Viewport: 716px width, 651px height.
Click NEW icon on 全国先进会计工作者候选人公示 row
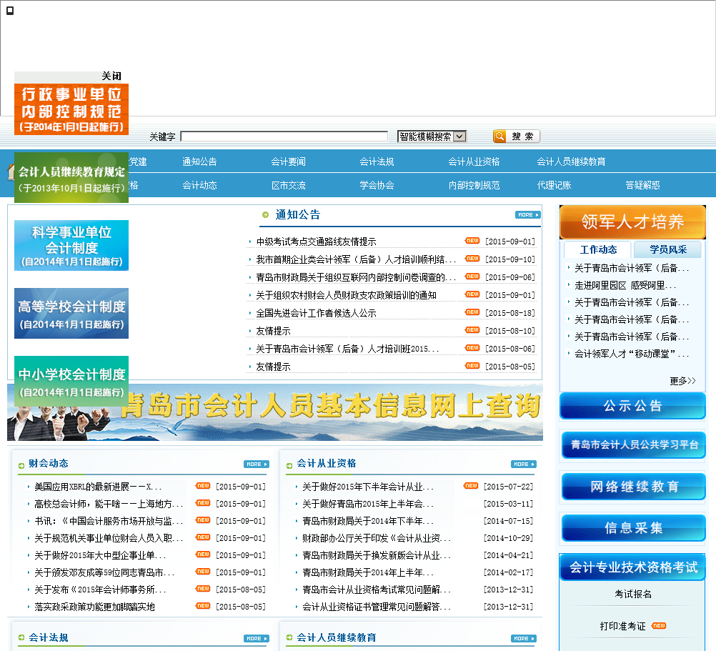point(472,312)
